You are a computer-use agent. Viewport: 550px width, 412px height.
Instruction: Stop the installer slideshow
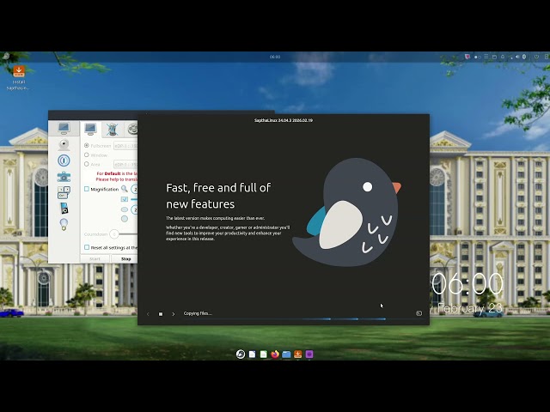[x=161, y=314]
